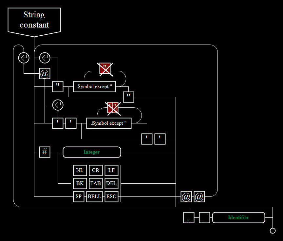Click the upper Symbol except " box
Screen dimensions: 283x241
tap(94, 86)
